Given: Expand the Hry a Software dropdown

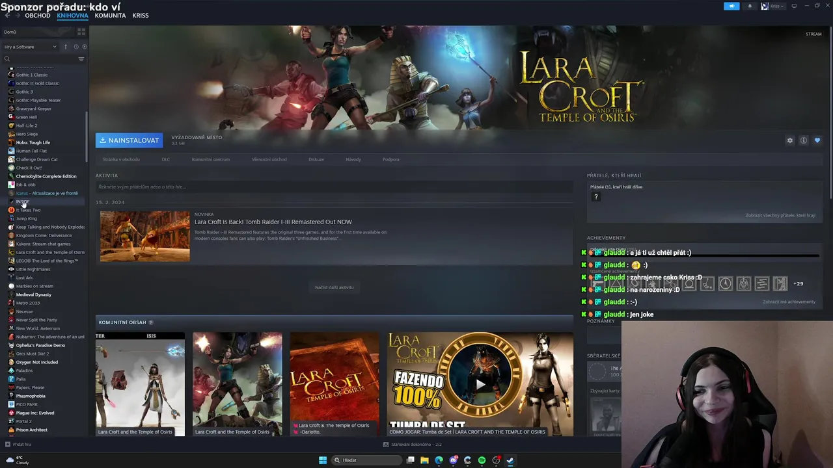Looking at the screenshot, I should click(x=31, y=47).
